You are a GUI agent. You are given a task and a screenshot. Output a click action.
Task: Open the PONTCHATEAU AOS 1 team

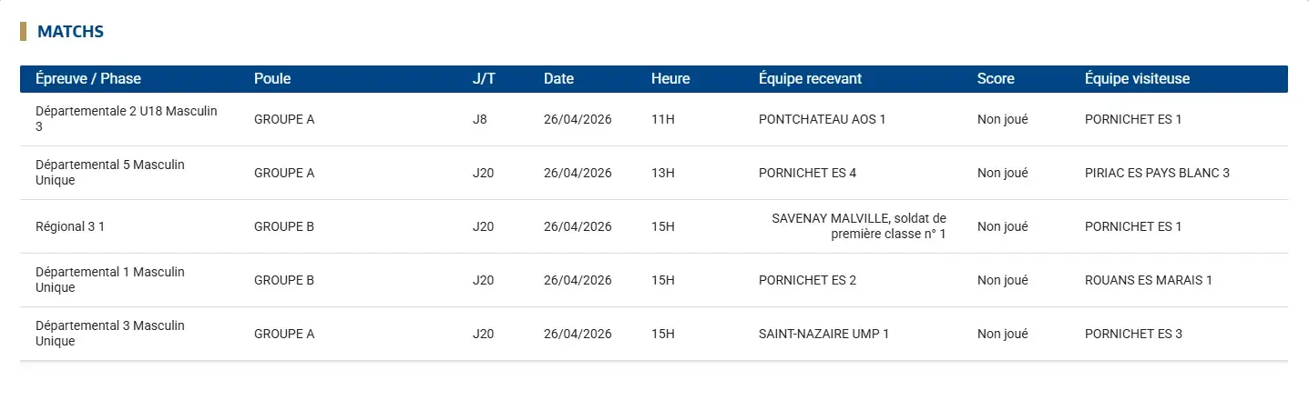(x=822, y=119)
